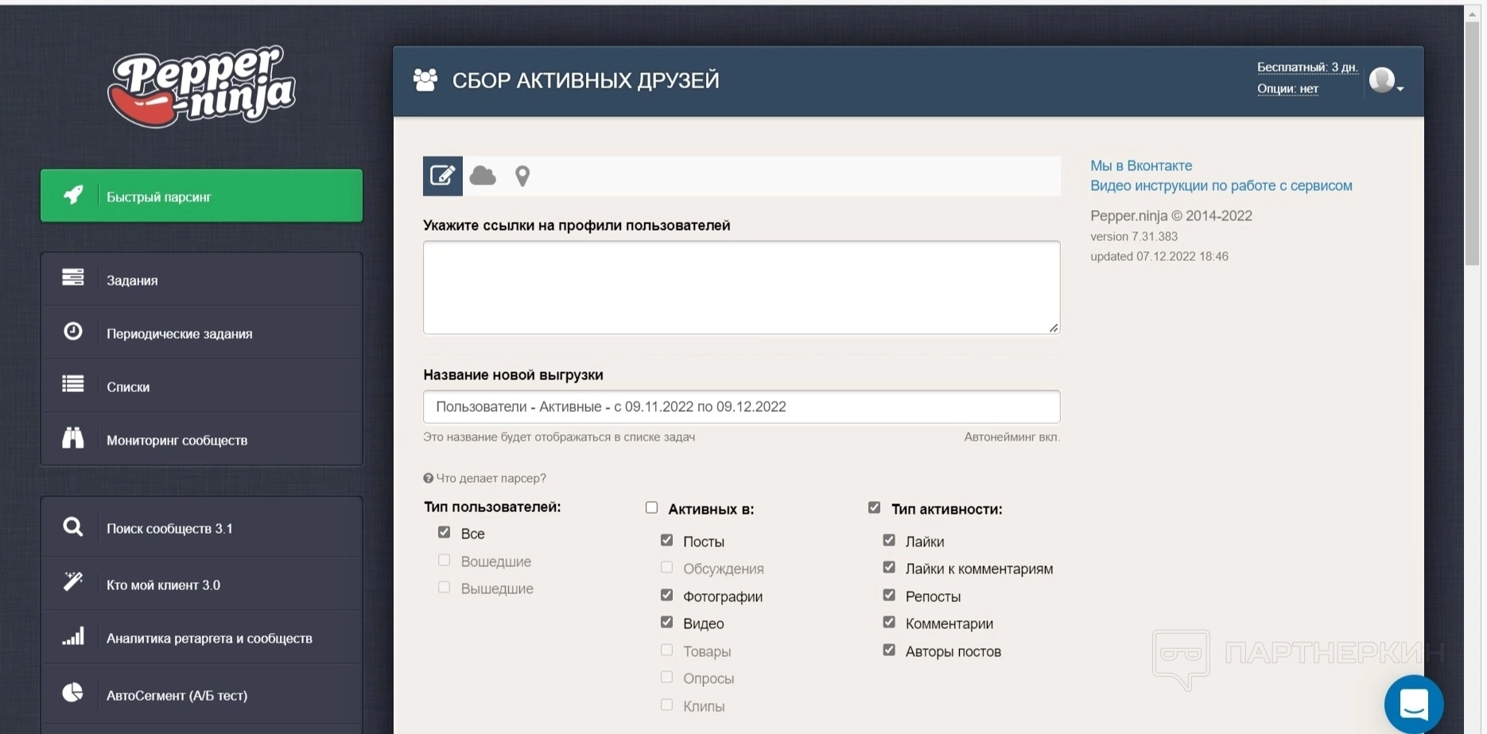This screenshot has height=734, width=1487.
Task: Click the question mark help icon
Action: [x=429, y=478]
